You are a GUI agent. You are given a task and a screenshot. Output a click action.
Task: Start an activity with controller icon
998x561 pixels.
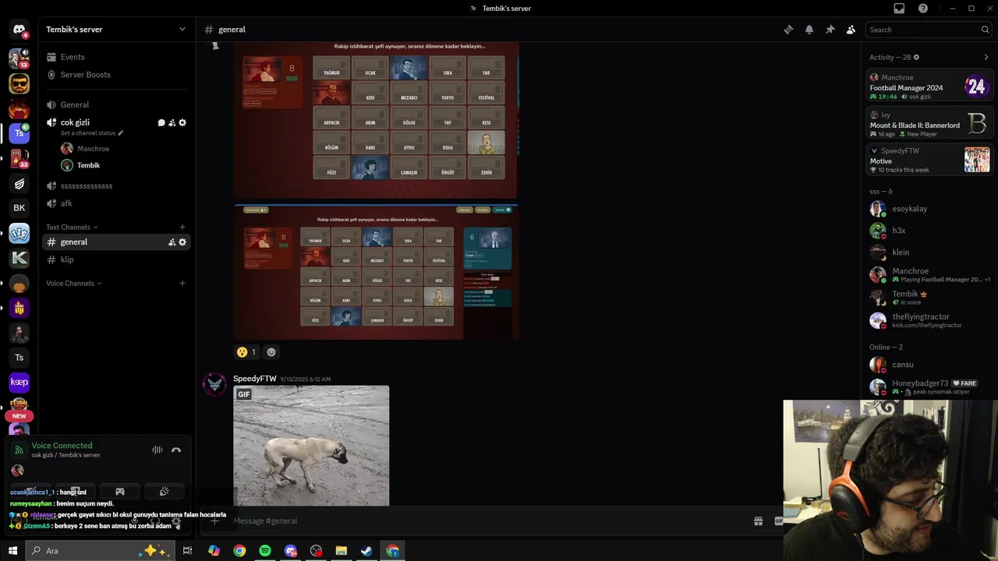point(120,492)
